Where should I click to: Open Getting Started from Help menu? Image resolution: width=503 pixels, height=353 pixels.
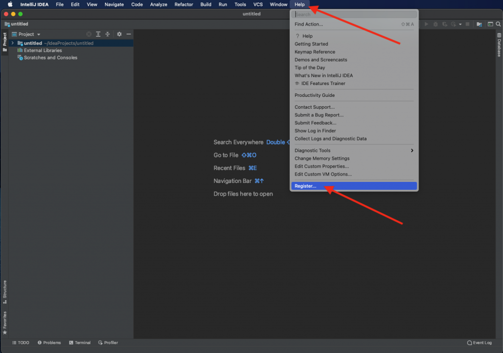coord(354,44)
